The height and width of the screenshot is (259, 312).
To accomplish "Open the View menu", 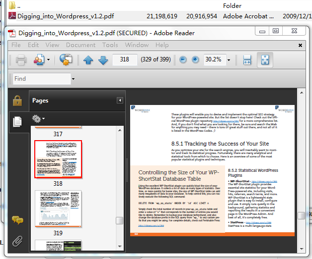I will click(52, 45).
